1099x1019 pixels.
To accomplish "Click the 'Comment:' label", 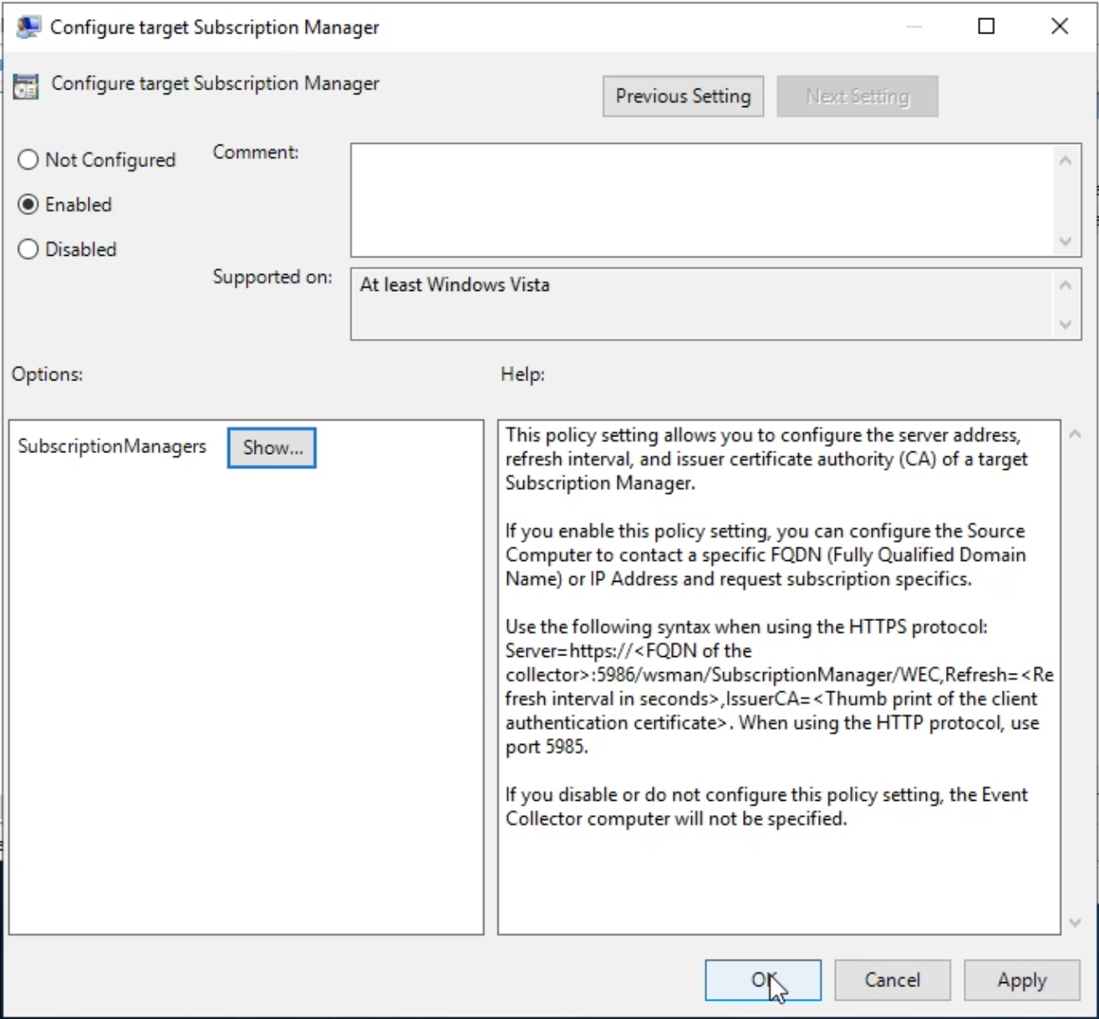I will click(256, 152).
